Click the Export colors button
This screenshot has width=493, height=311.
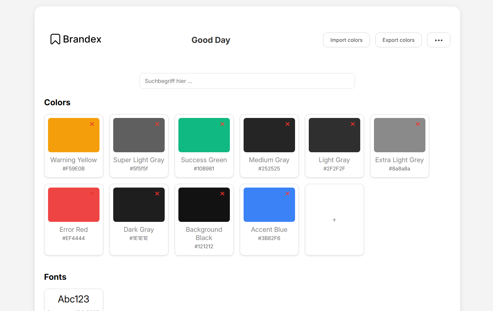[398, 40]
